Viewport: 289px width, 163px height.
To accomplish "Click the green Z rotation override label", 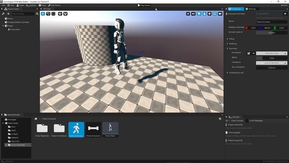I will point(275,28).
